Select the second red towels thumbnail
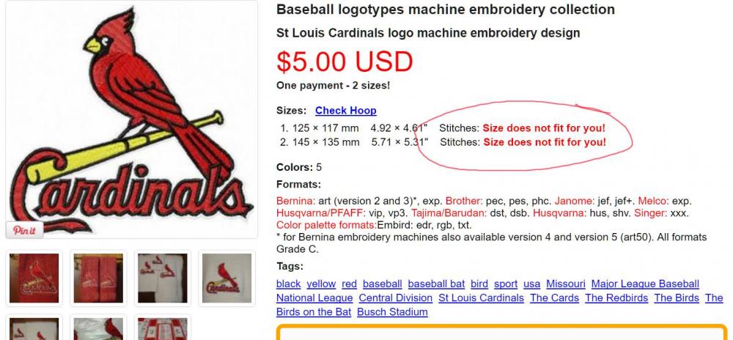 pyautogui.click(x=98, y=278)
